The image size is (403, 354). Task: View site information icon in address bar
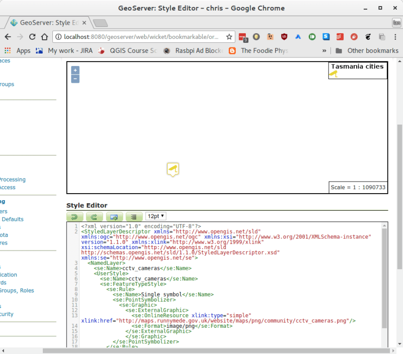coord(58,37)
